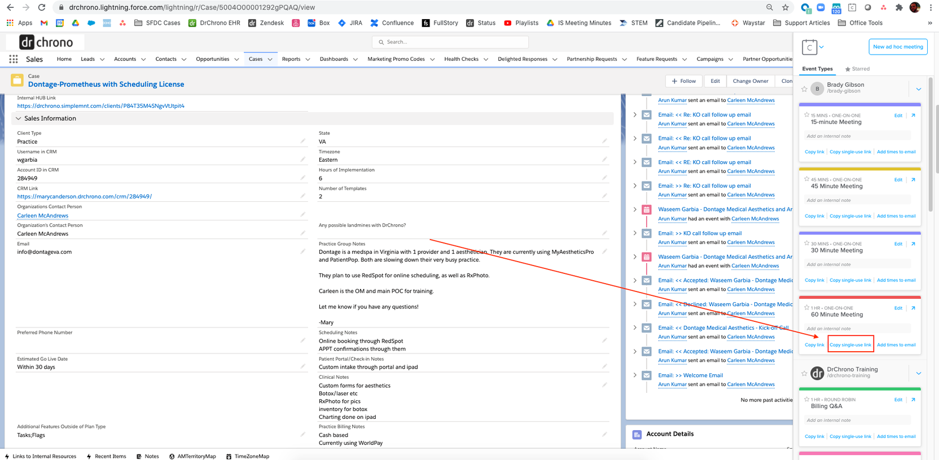Click the New ad hoc meeting button
939x460 pixels.
[898, 47]
